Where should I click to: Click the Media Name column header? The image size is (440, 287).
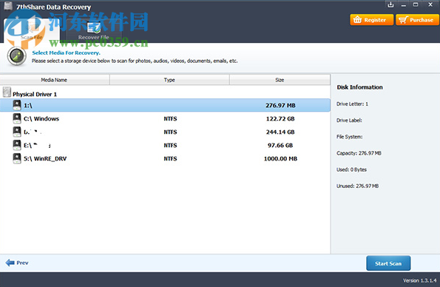point(55,80)
